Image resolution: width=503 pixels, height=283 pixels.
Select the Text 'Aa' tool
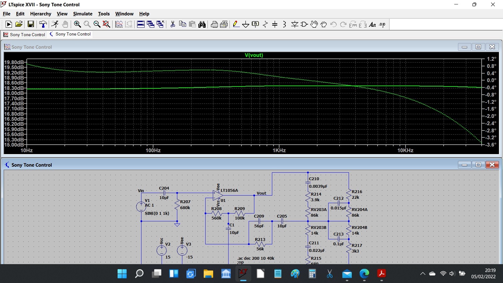tap(373, 24)
